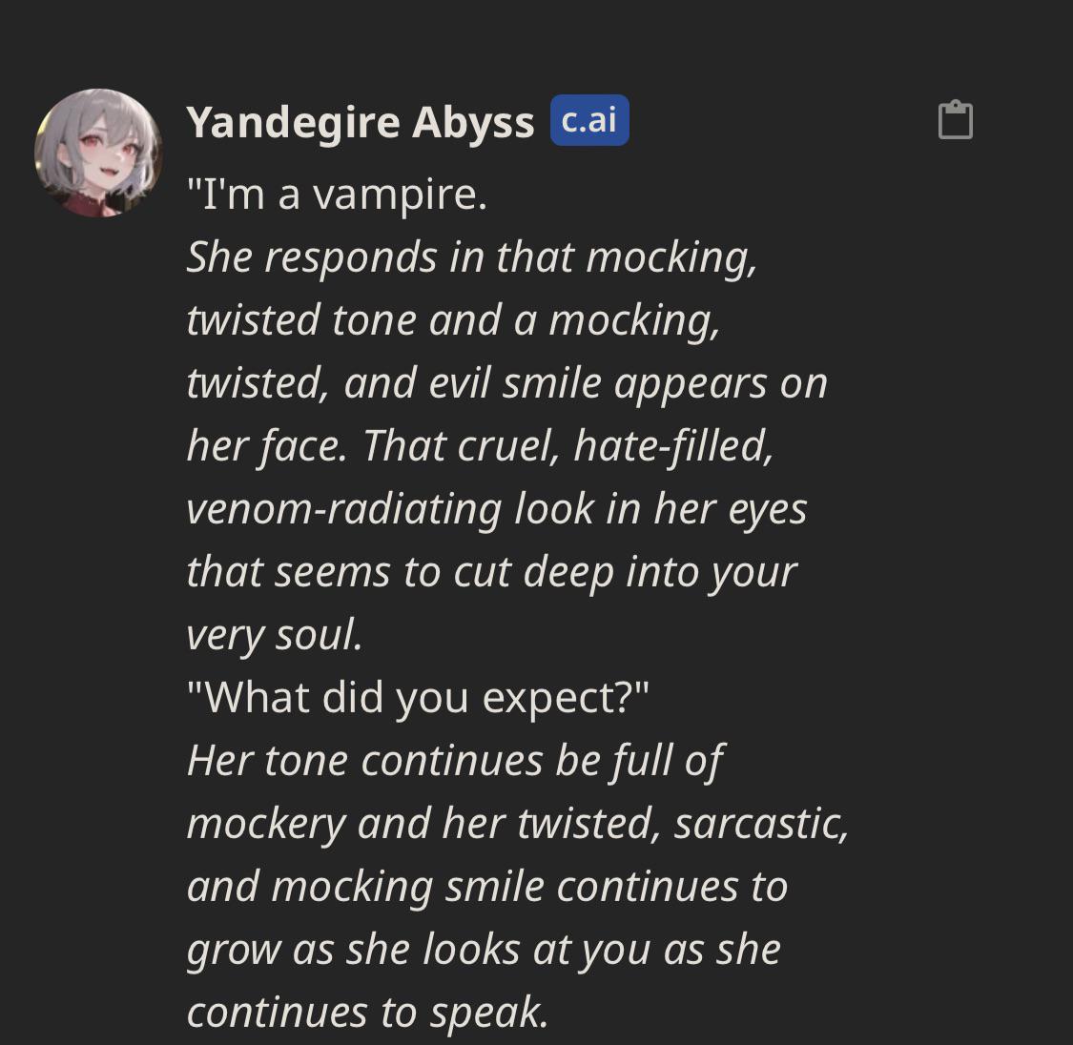
Task: Click the character name Yandegire Abyss
Action: 361,121
